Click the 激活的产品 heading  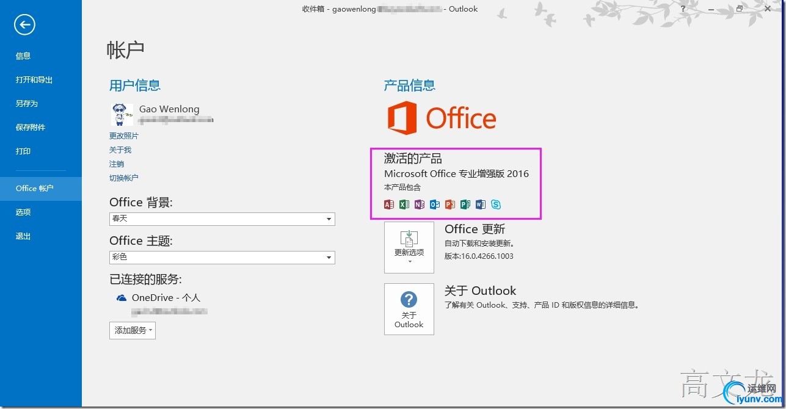[x=413, y=159]
